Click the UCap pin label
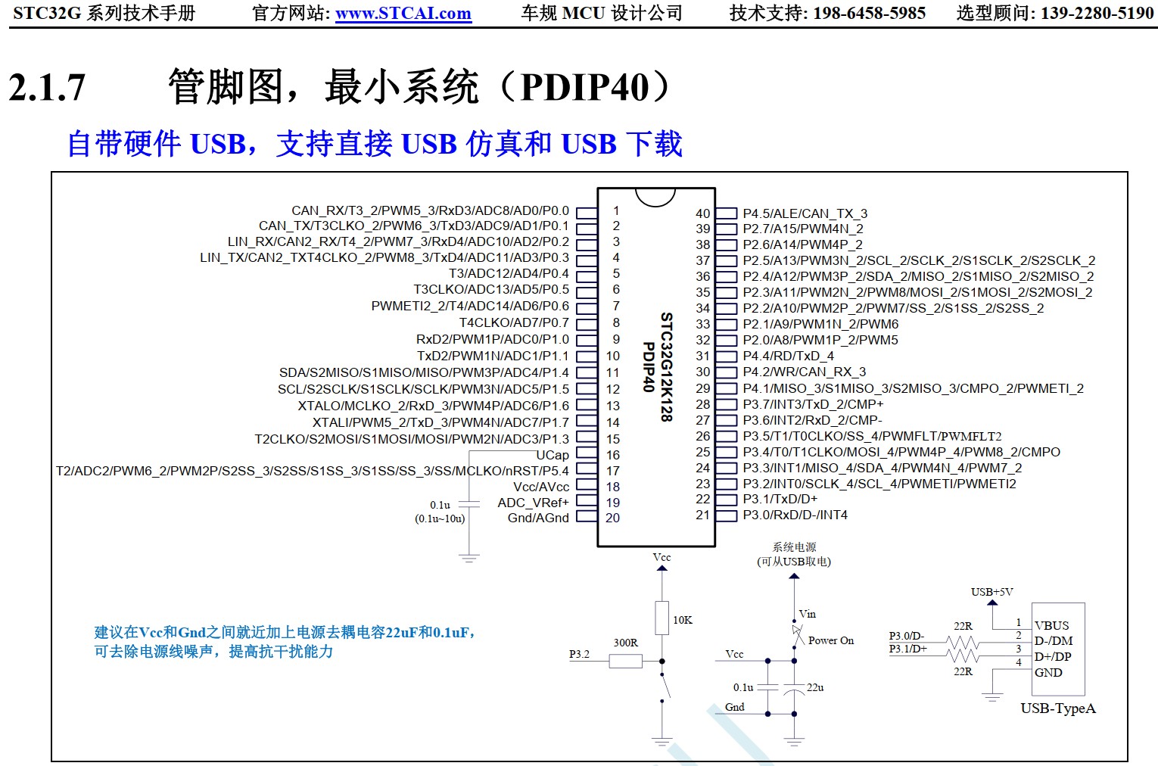 [553, 455]
